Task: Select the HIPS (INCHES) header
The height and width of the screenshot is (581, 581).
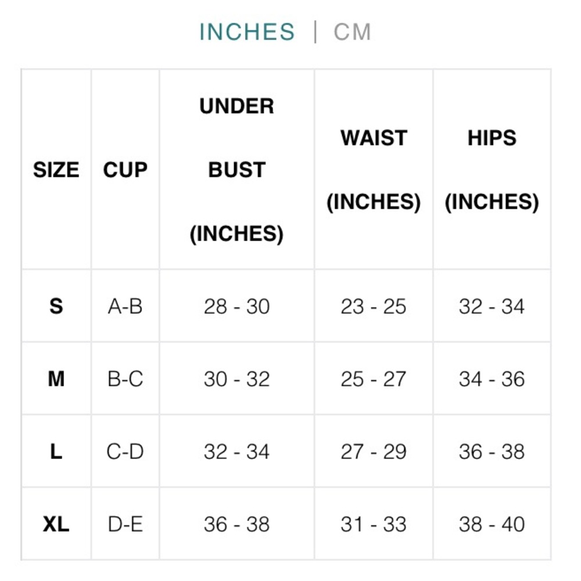Action: [x=492, y=170]
